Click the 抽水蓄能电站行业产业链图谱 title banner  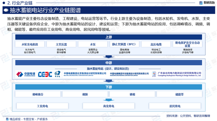[x=109, y=10]
